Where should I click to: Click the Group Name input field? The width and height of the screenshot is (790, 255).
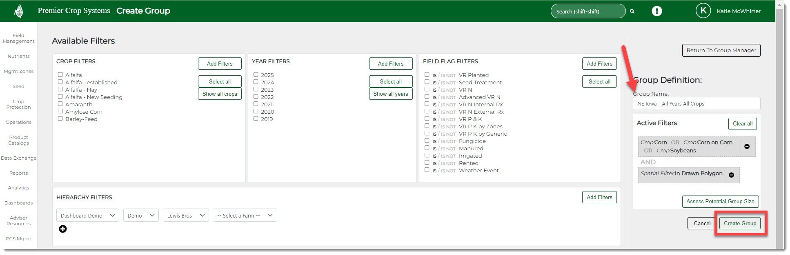(x=696, y=104)
